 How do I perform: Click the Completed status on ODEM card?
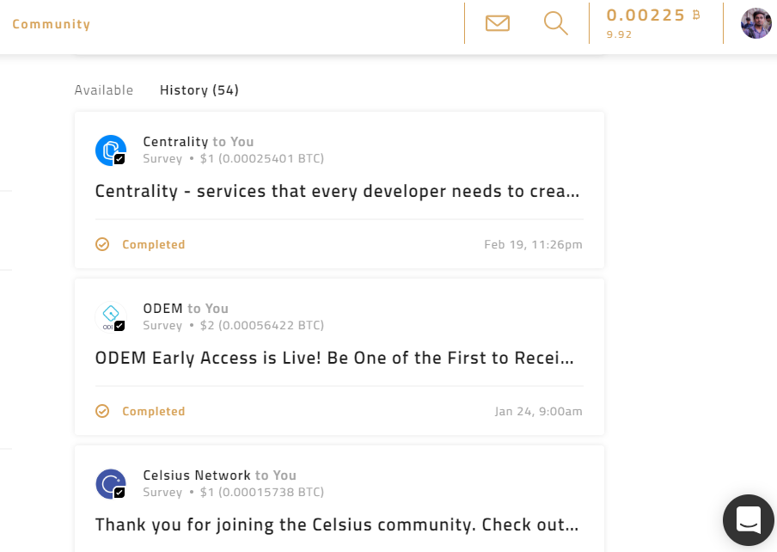click(153, 412)
